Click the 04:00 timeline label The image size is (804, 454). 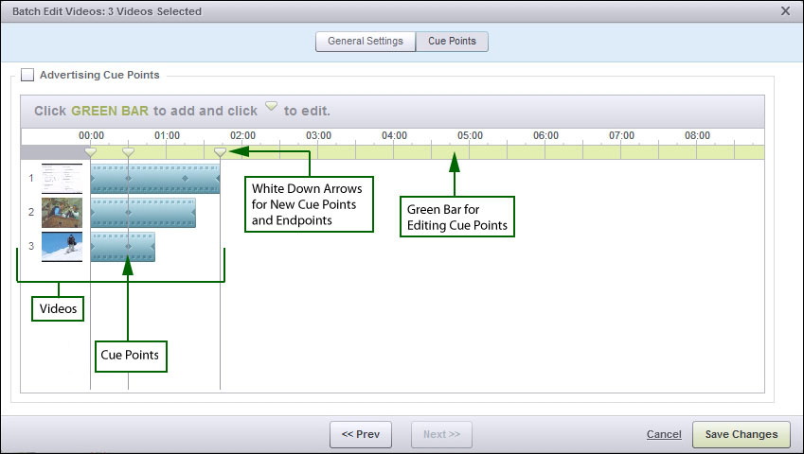pos(394,135)
